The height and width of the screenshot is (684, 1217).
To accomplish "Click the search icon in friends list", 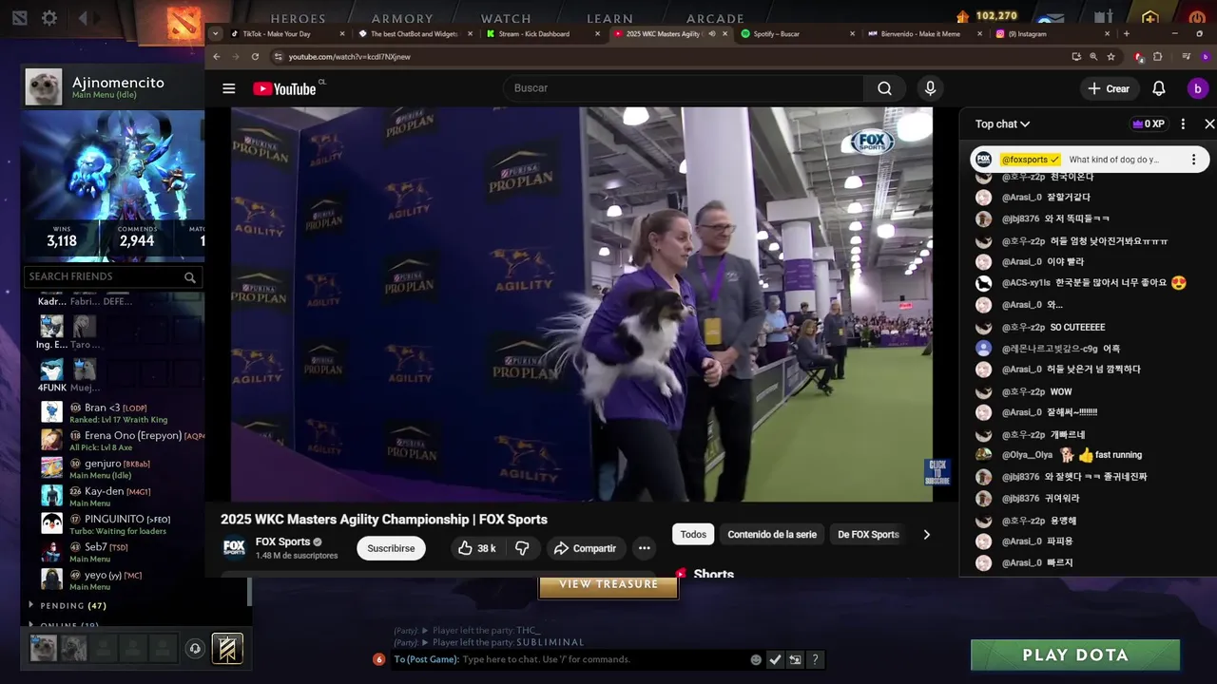I will (190, 277).
